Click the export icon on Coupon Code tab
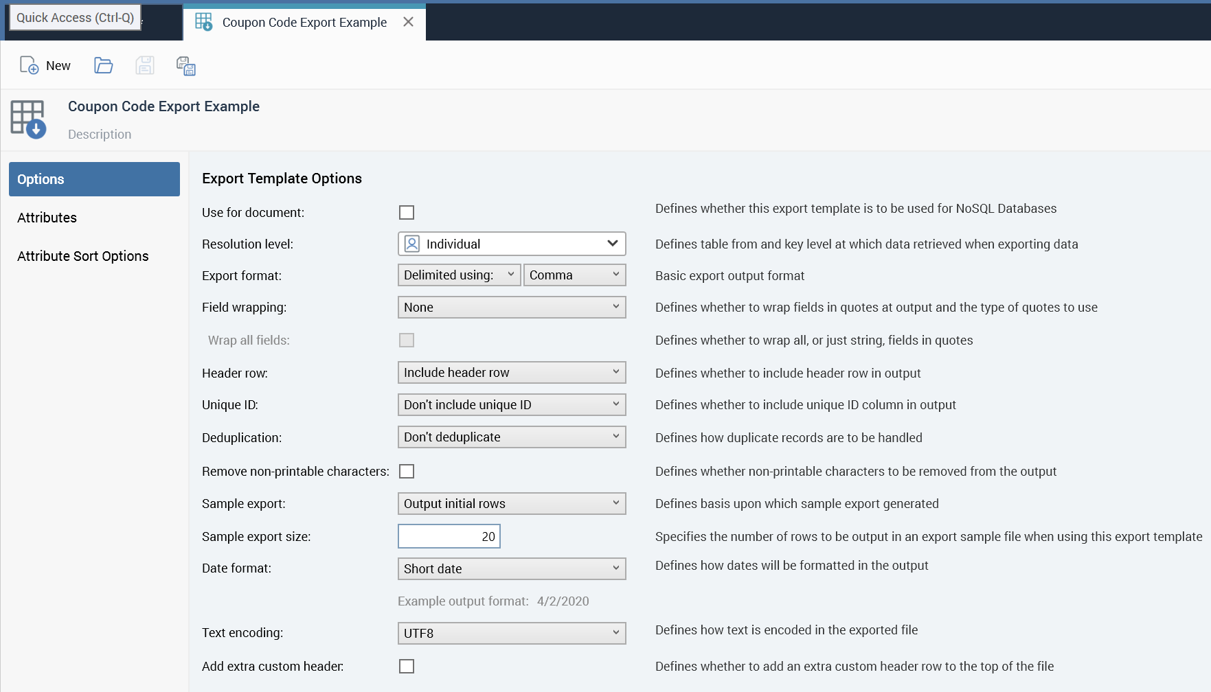The height and width of the screenshot is (692, 1211). pos(203,22)
